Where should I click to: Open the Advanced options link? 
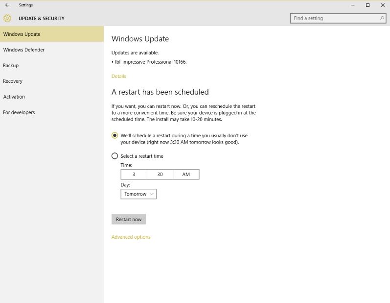(x=131, y=237)
